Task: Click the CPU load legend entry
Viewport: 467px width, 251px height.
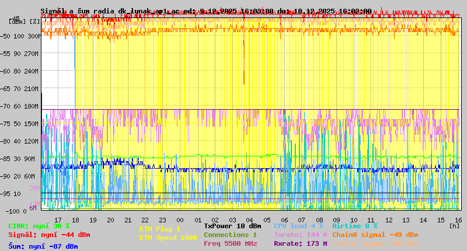Action: click(299, 226)
